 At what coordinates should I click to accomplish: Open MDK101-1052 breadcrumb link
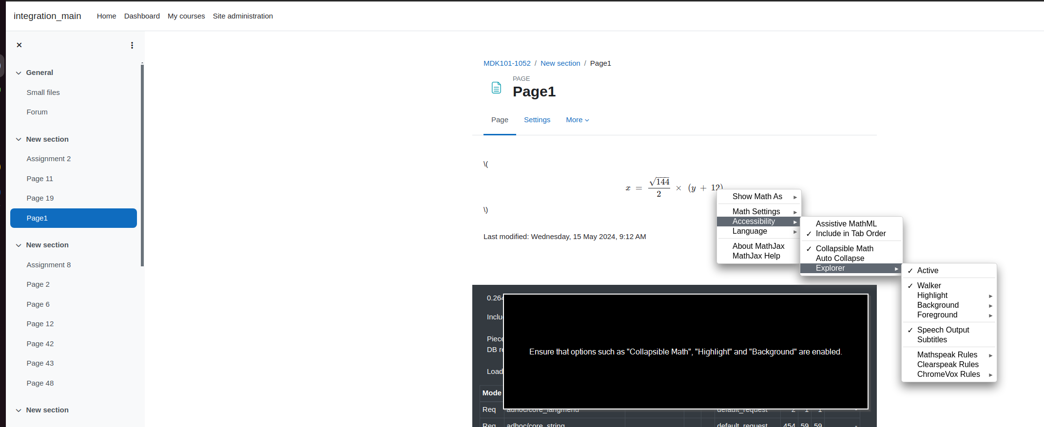tap(507, 63)
